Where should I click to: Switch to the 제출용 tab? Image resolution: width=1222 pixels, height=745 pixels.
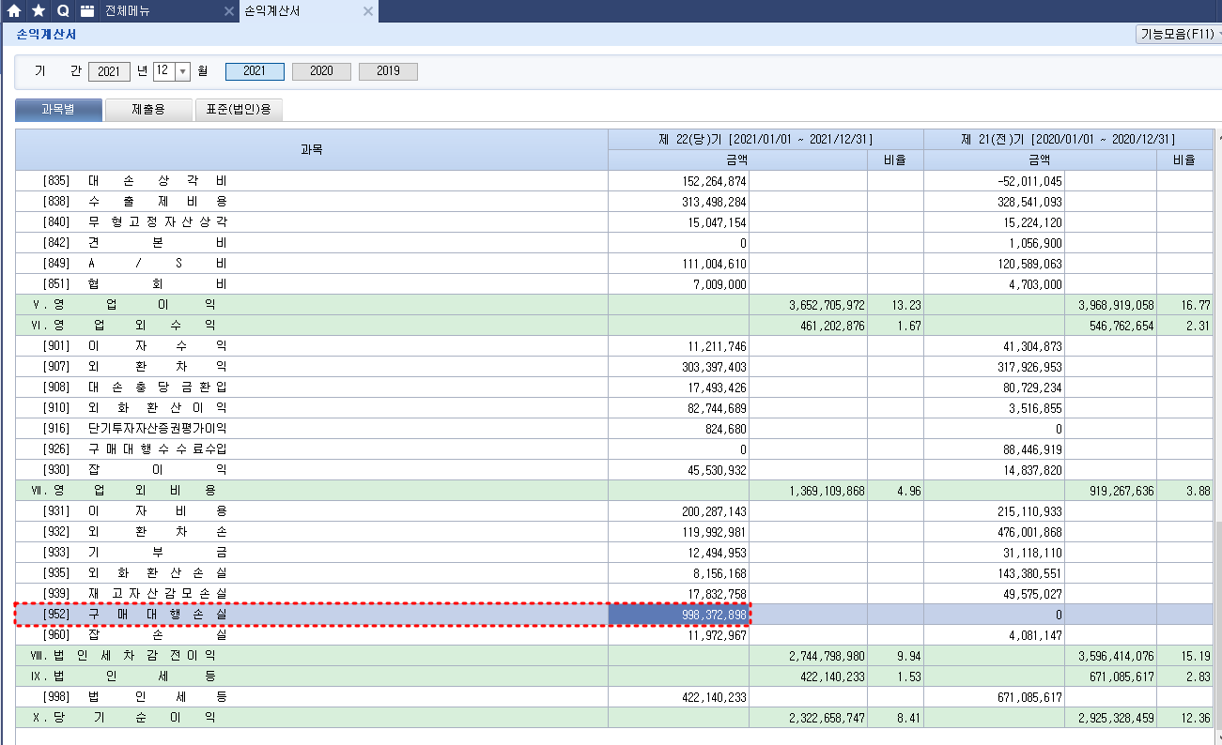point(148,110)
